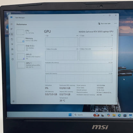Open Task View from taskbar
Screen dimensions: 133x133
pyautogui.click(x=103, y=115)
